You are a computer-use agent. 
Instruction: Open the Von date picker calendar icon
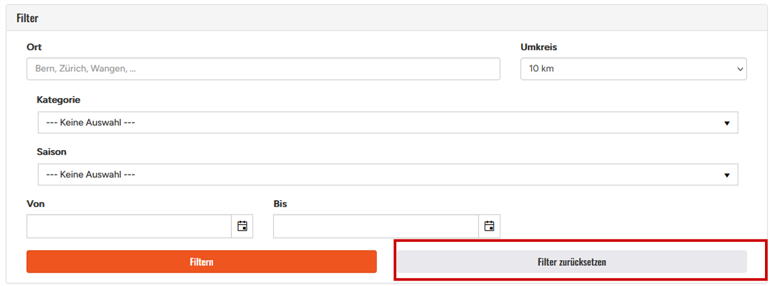[243, 226]
